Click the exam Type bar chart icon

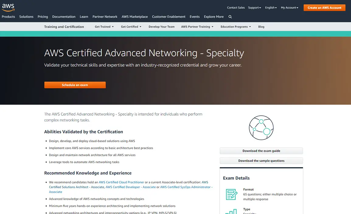231,211
